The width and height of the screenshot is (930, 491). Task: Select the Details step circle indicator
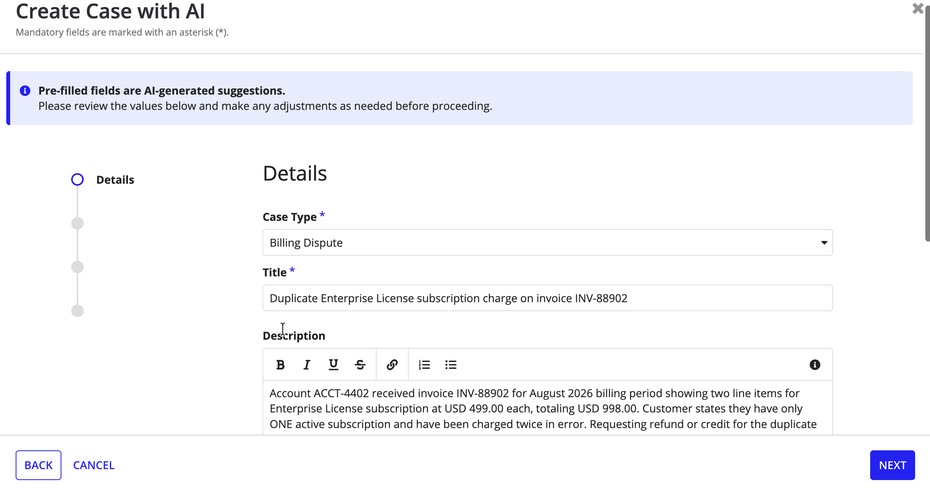point(77,179)
